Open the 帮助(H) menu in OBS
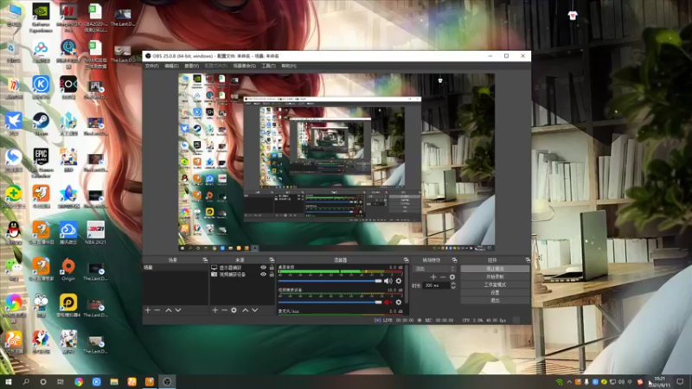 click(289, 66)
